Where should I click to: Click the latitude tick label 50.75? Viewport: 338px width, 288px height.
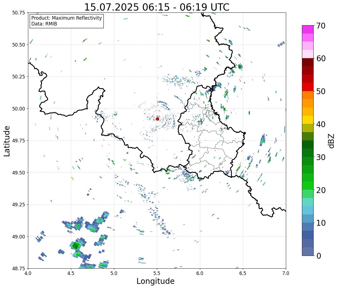click(x=19, y=13)
